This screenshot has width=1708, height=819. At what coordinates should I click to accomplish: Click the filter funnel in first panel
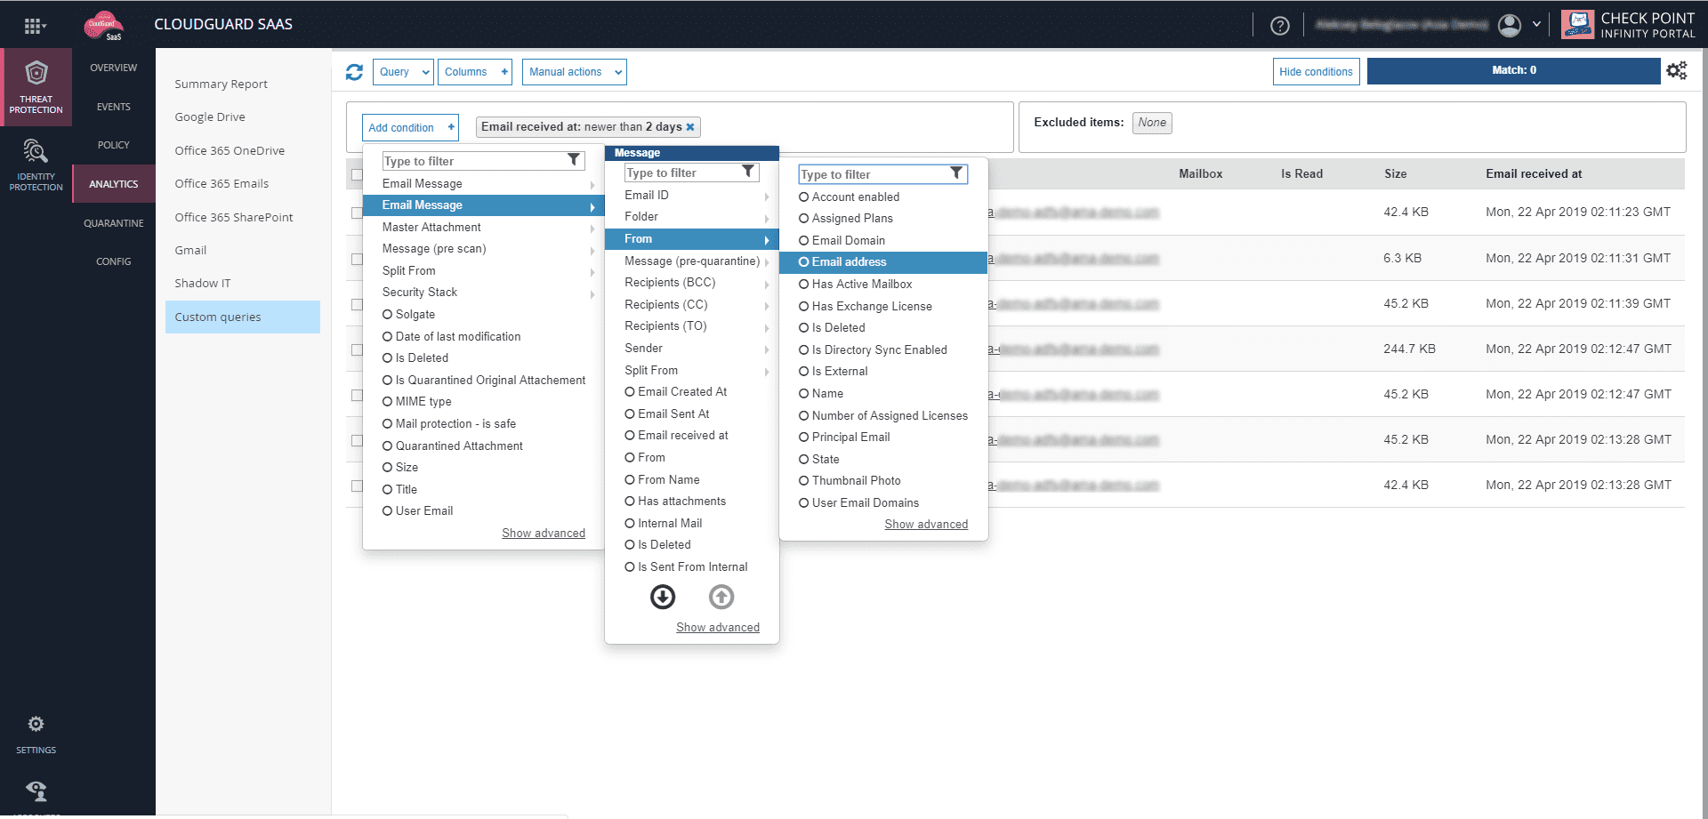coord(574,160)
